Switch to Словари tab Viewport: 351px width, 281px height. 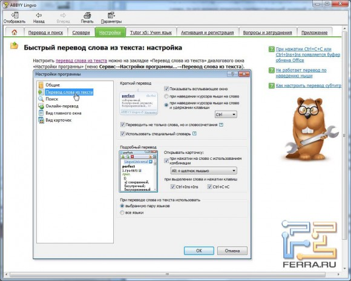[x=81, y=33]
